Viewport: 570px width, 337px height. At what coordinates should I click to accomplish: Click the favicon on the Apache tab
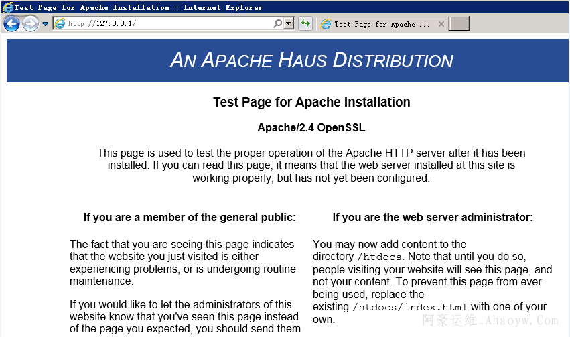pos(326,24)
